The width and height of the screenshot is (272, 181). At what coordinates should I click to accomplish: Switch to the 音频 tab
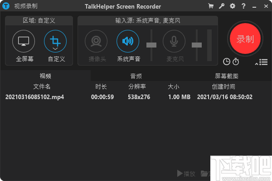tap(136, 76)
